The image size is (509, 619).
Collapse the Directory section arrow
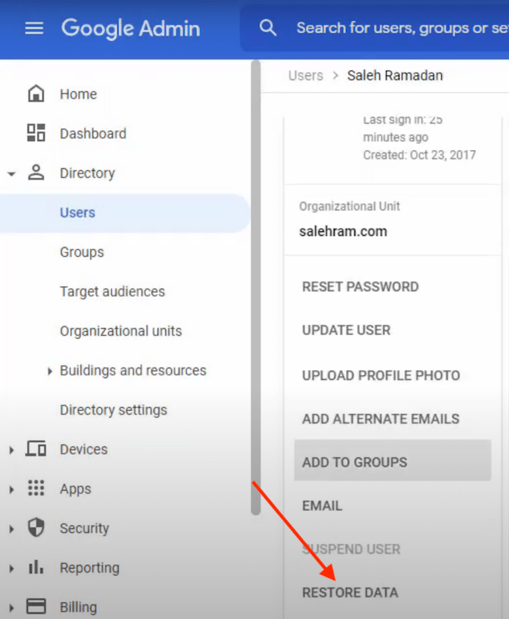point(12,174)
